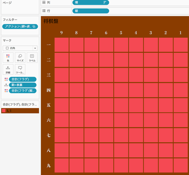Click row header 三
This screenshot has width=189, height=175.
coord(48,75)
